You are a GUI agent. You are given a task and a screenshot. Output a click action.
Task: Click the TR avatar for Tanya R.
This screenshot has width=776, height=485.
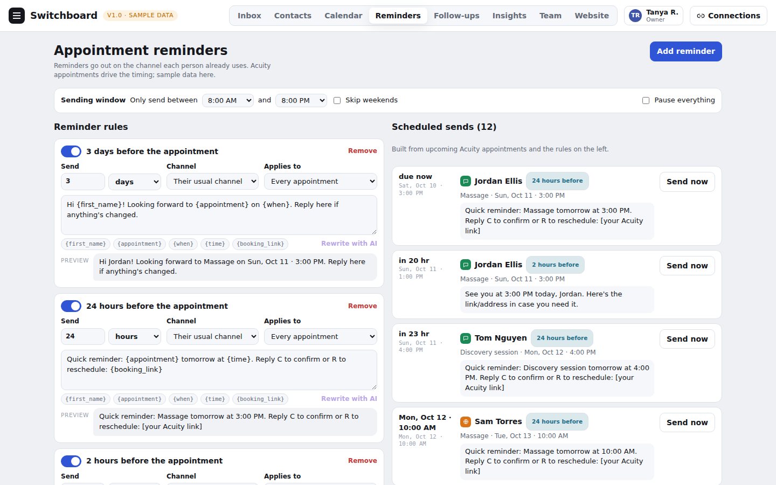[635, 16]
